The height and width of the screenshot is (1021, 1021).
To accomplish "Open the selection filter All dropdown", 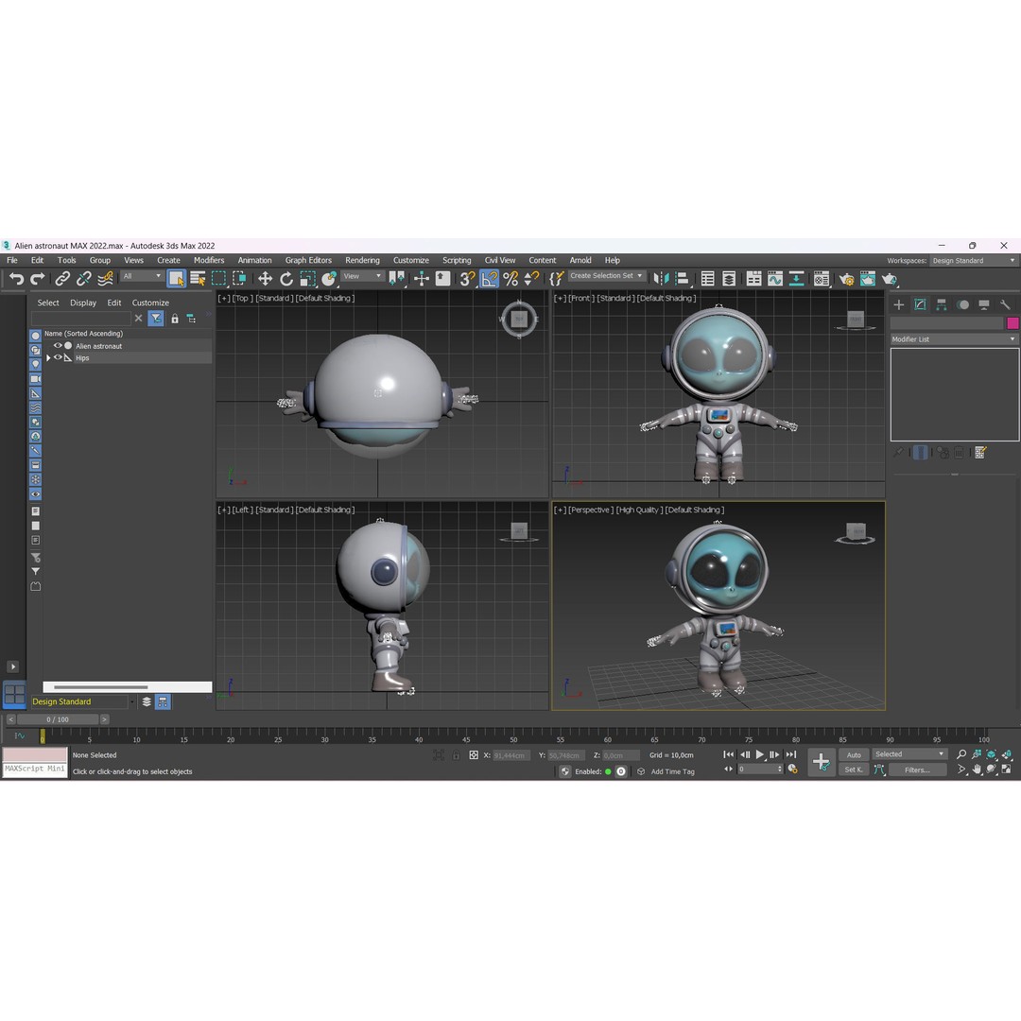I will click(x=141, y=276).
